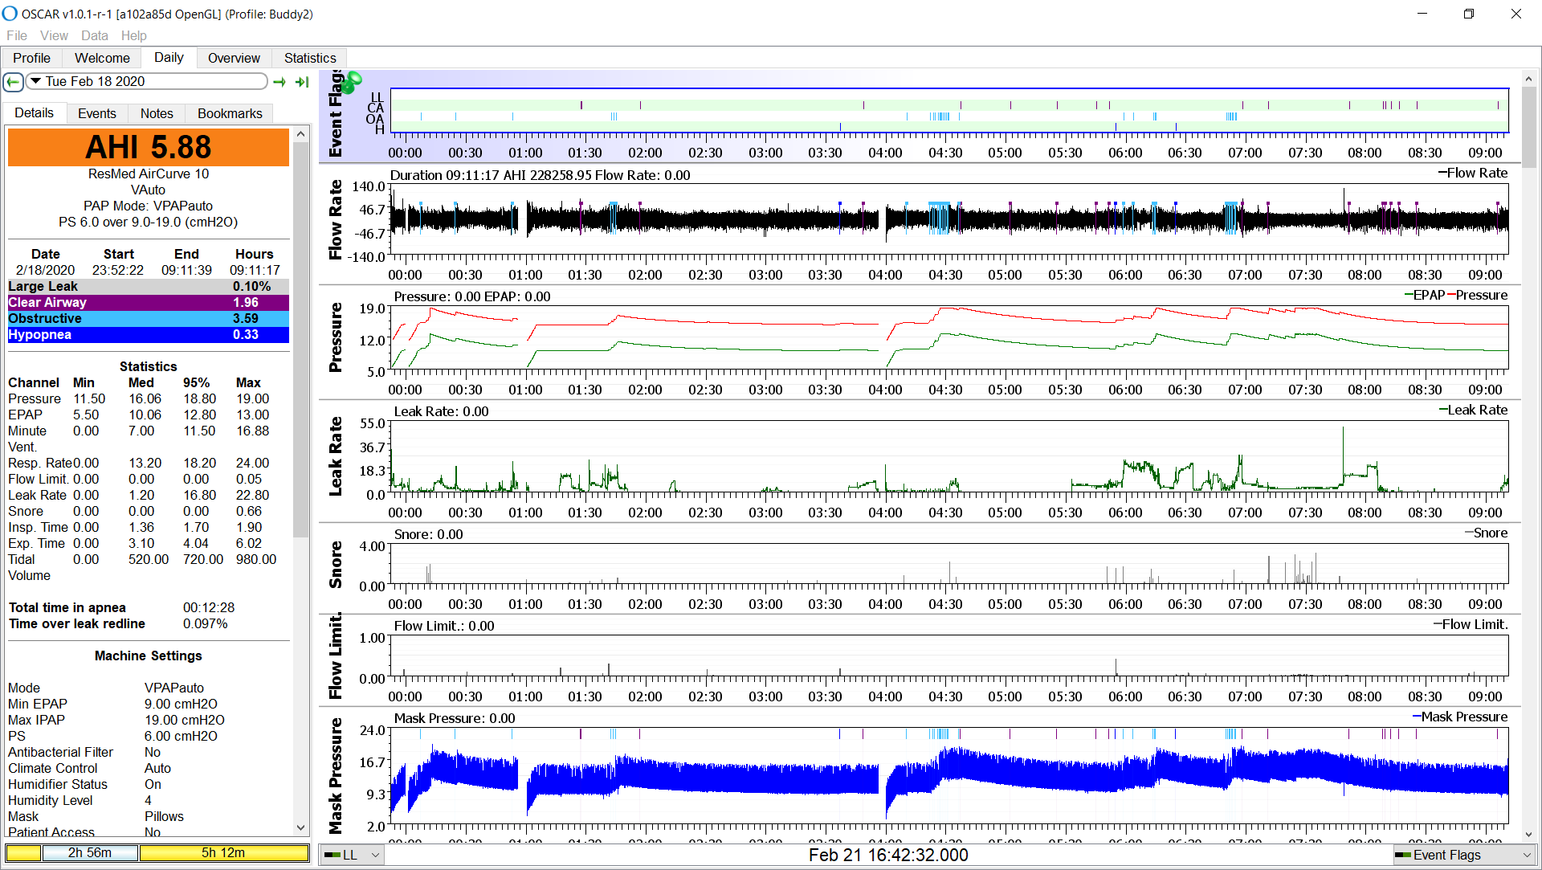Open the Help menu
Viewport: 1542px width, 870px height.
click(x=133, y=35)
